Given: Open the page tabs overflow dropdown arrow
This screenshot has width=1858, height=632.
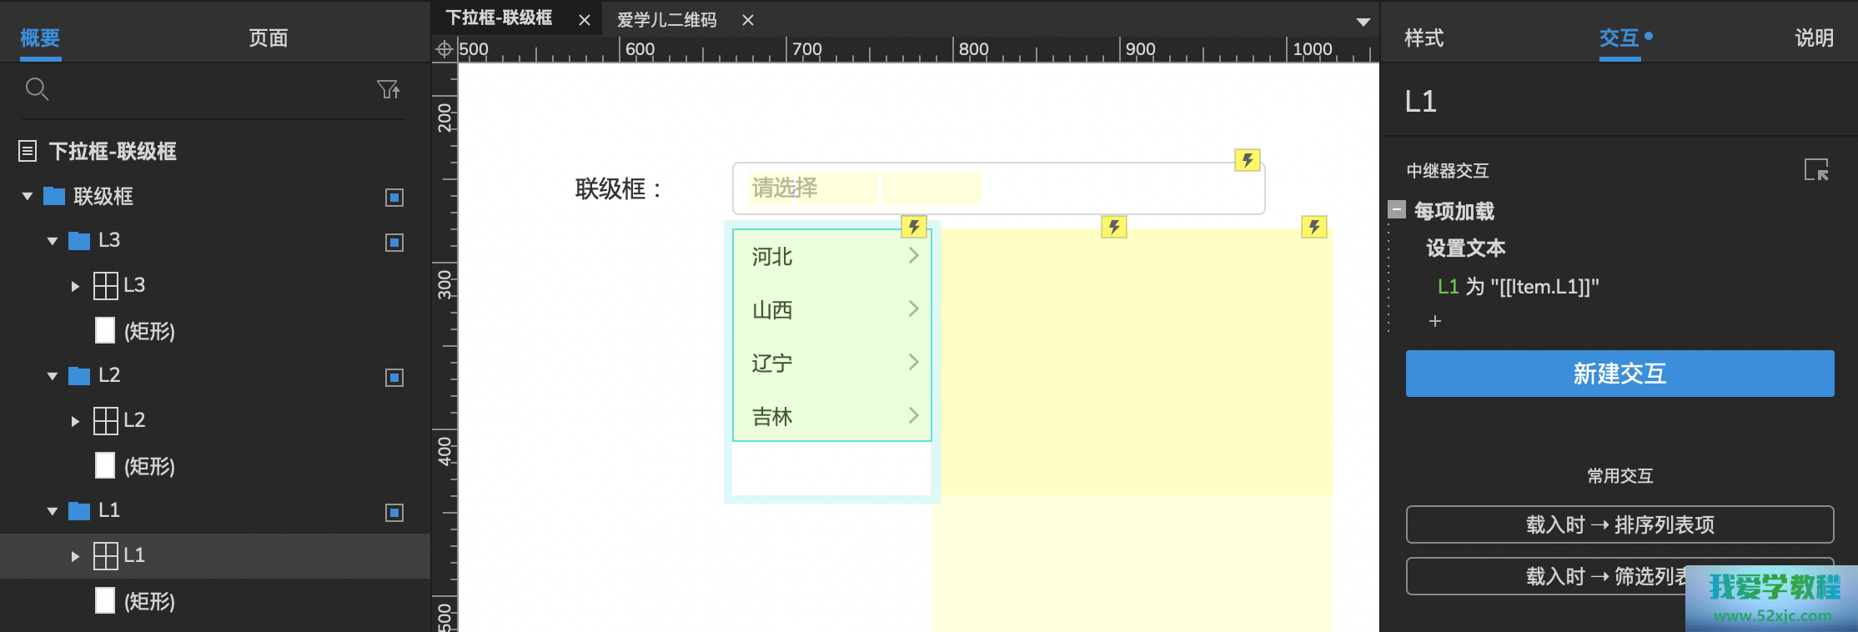Looking at the screenshot, I should click(1363, 22).
